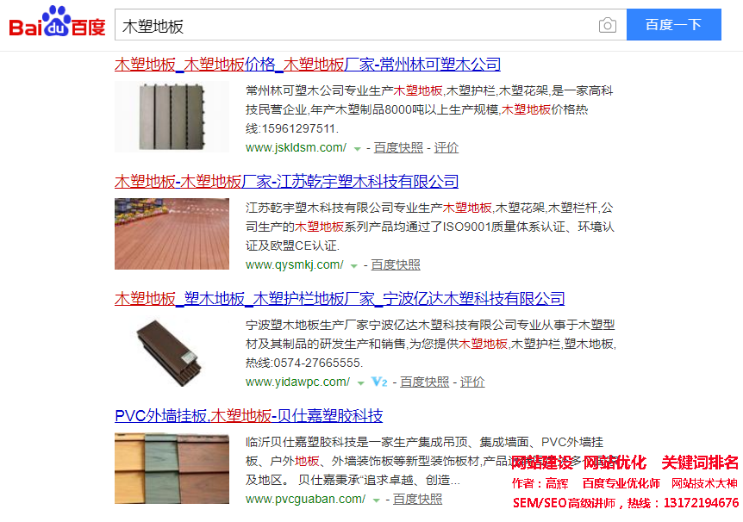Open the 常州林可塑木公司 result title
The width and height of the screenshot is (743, 522).
tap(308, 65)
